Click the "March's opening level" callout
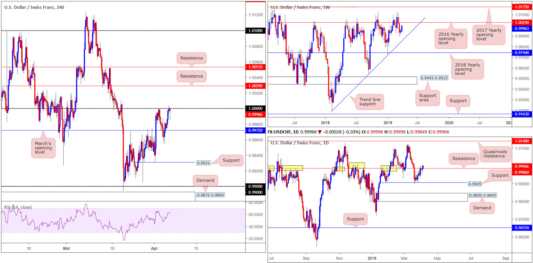 pos(43,148)
